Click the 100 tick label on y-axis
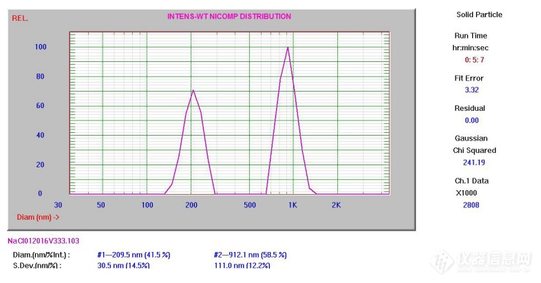 tap(41, 47)
